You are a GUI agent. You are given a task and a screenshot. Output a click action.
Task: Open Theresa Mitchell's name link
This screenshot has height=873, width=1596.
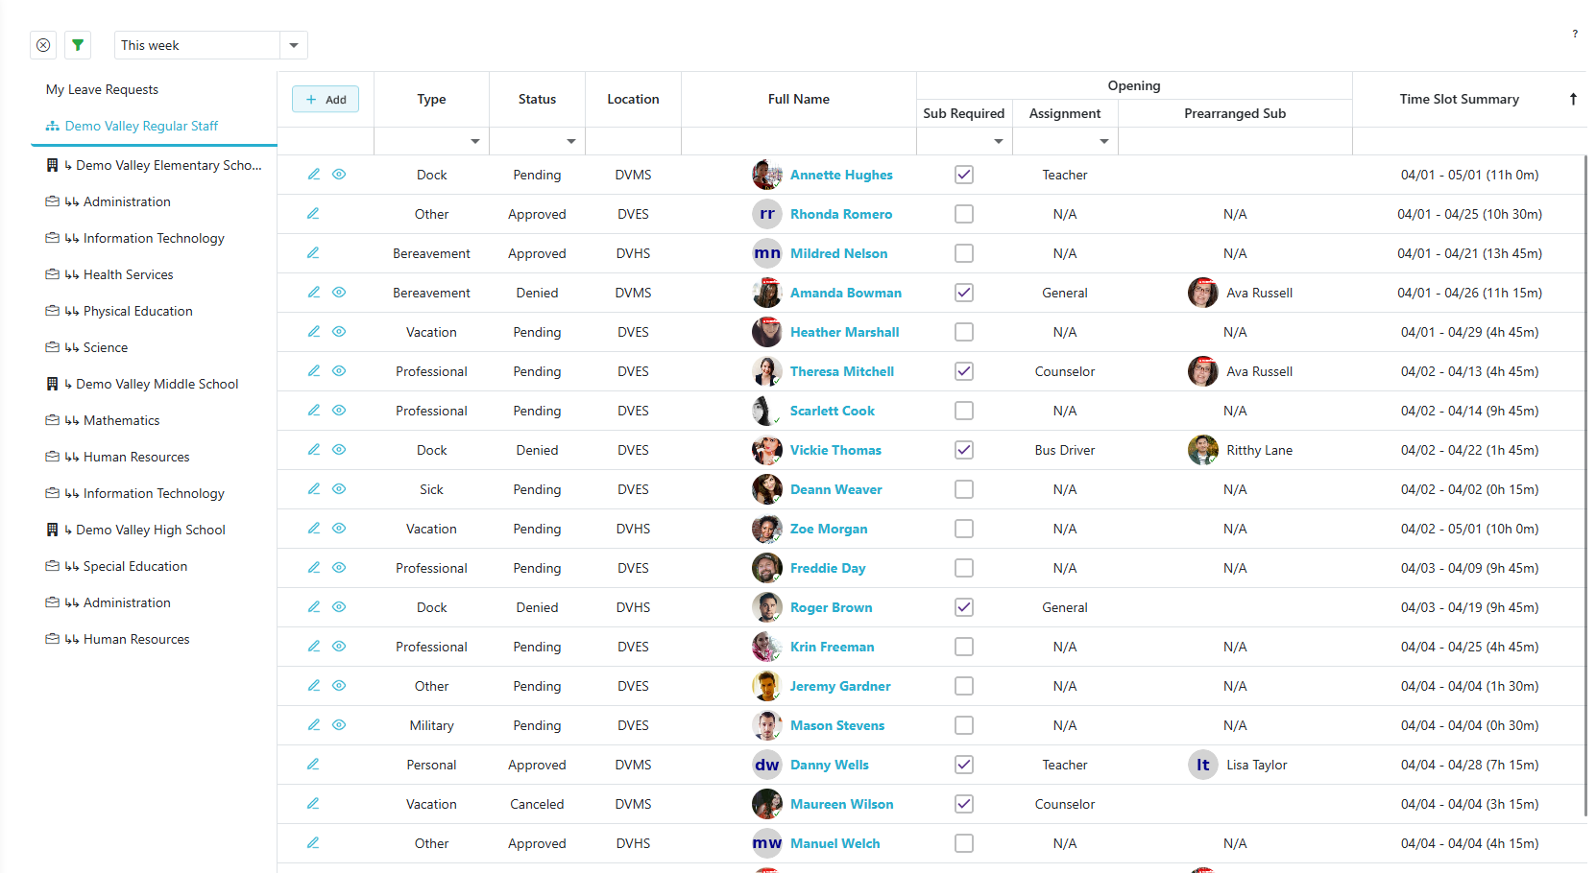point(841,371)
